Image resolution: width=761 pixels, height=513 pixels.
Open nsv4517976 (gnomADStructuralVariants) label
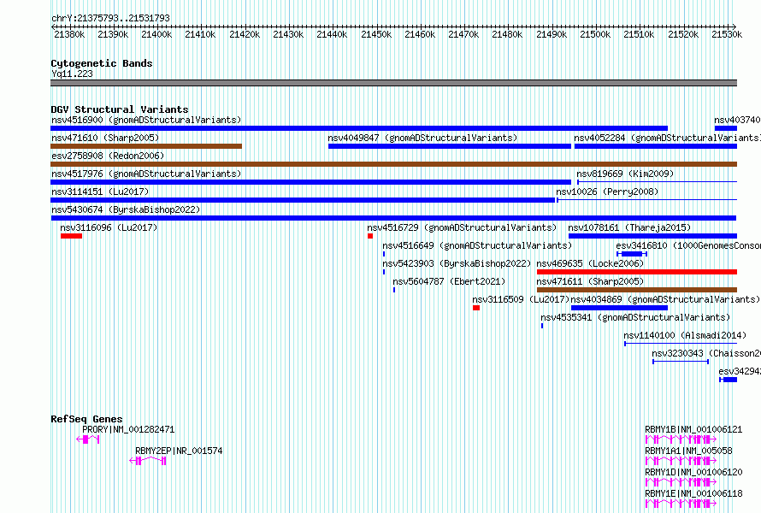(146, 174)
